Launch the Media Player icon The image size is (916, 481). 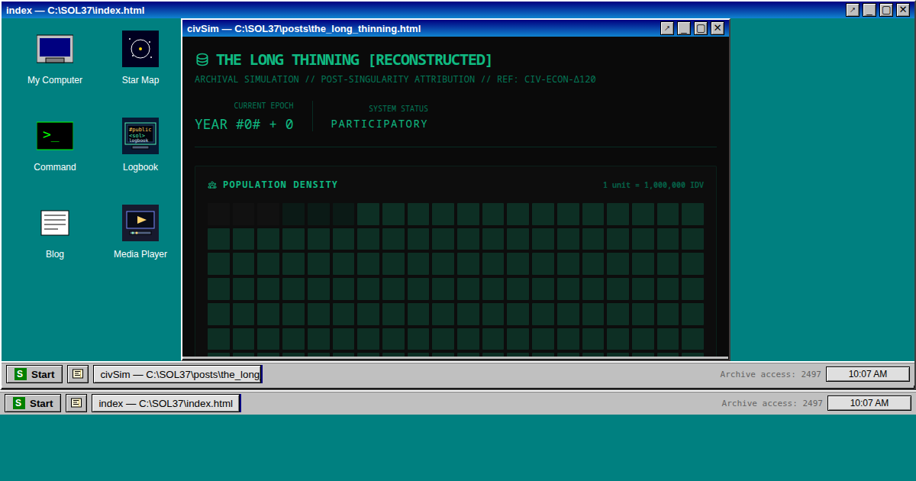click(140, 224)
